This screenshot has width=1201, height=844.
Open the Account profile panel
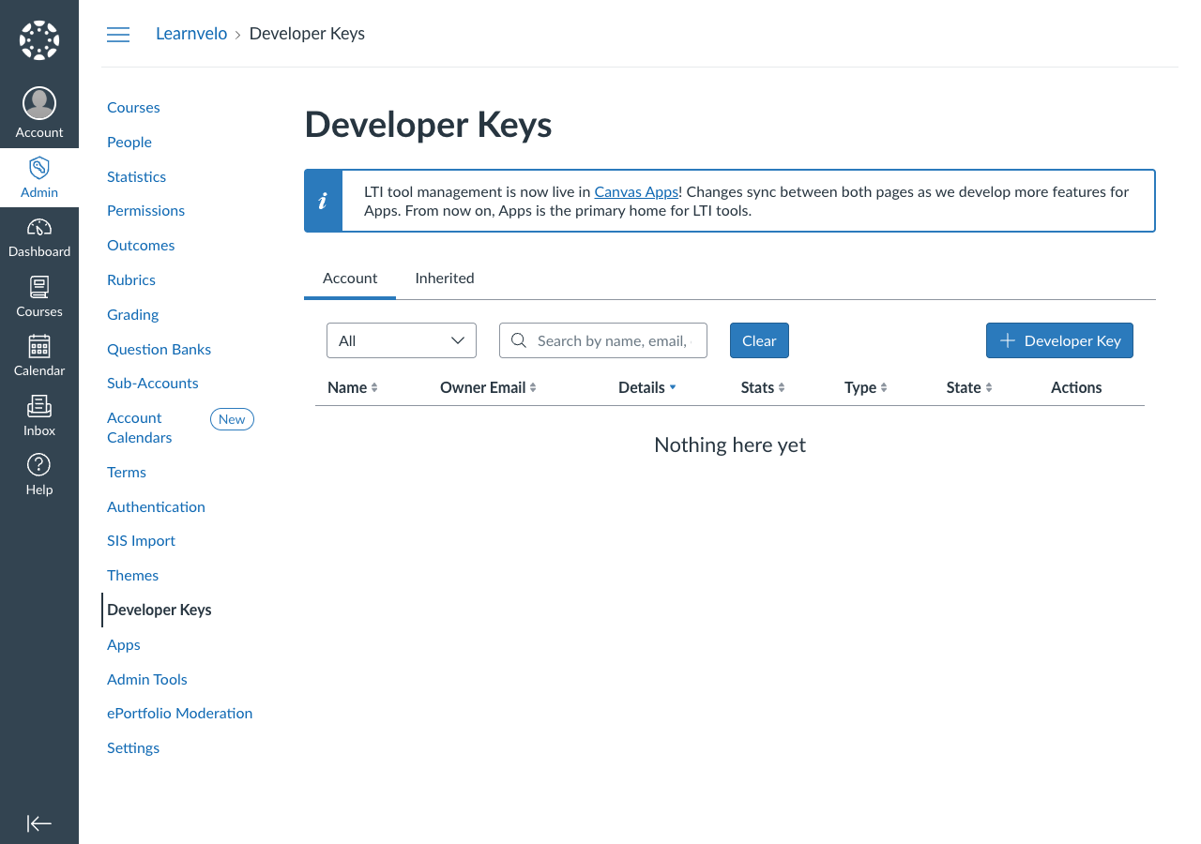coord(38,111)
